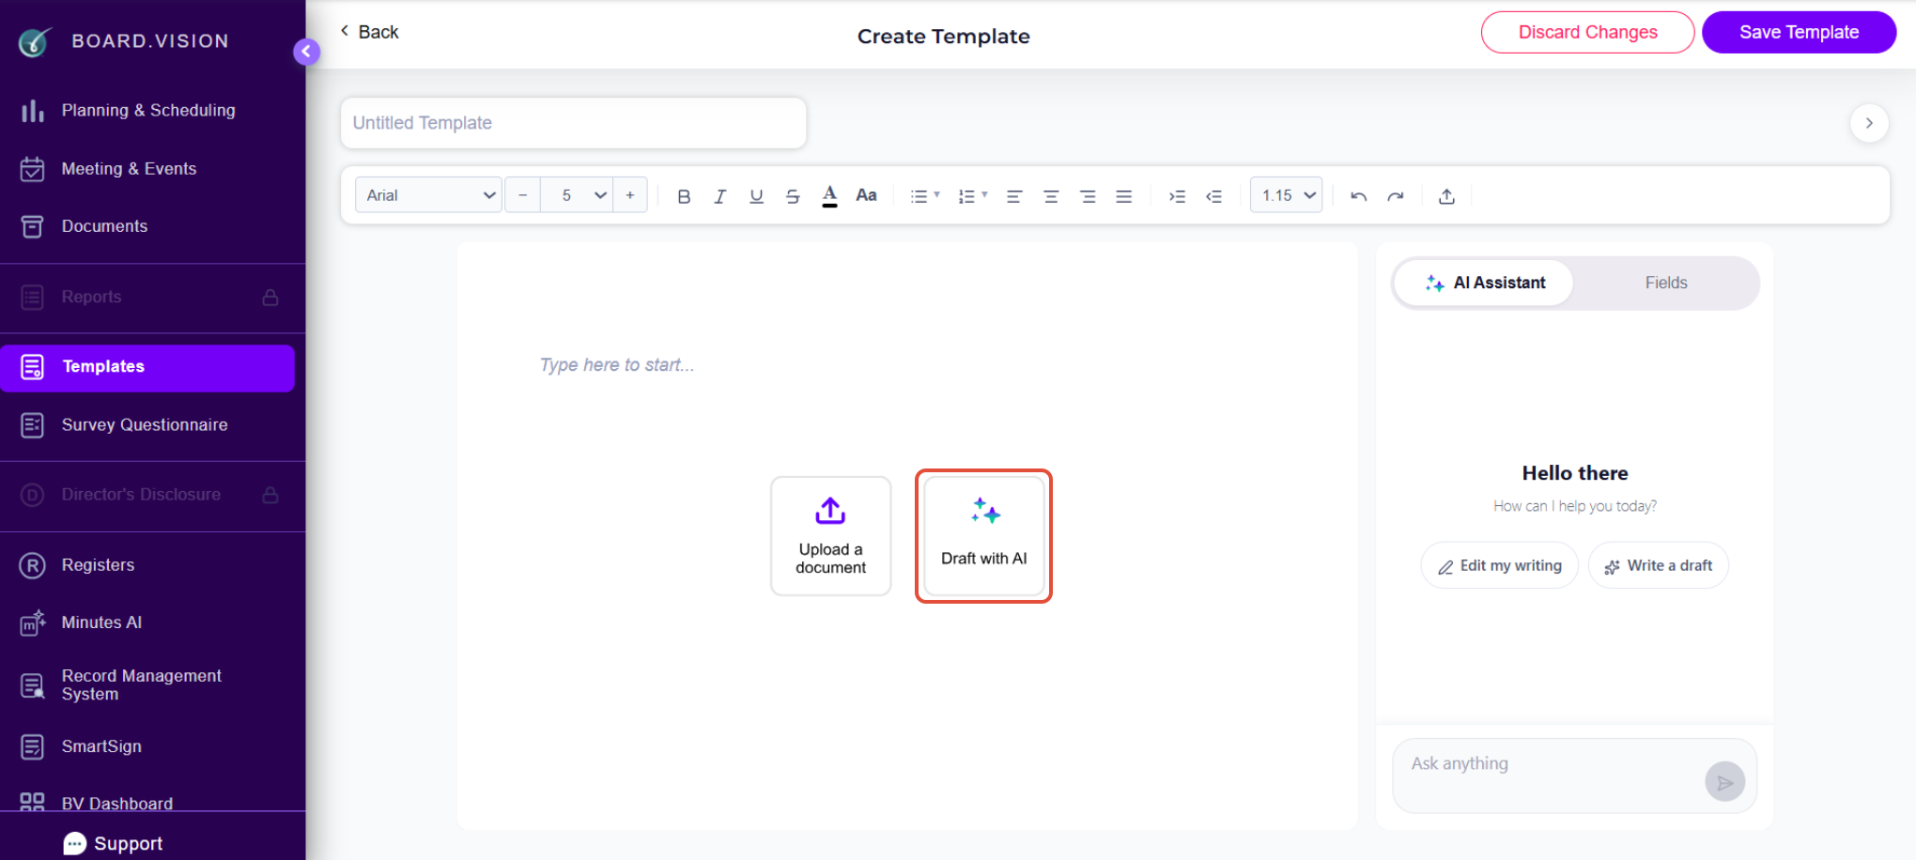The image size is (1916, 860).
Task: Toggle italic text formatting
Action: (720, 196)
